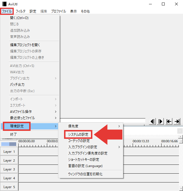183x191 pixels.
Task: Choose 開く (Ctrl+O) from the menu
Action: click(x=30, y=18)
